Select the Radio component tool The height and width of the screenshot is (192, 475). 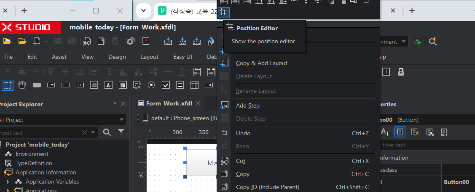[151, 85]
